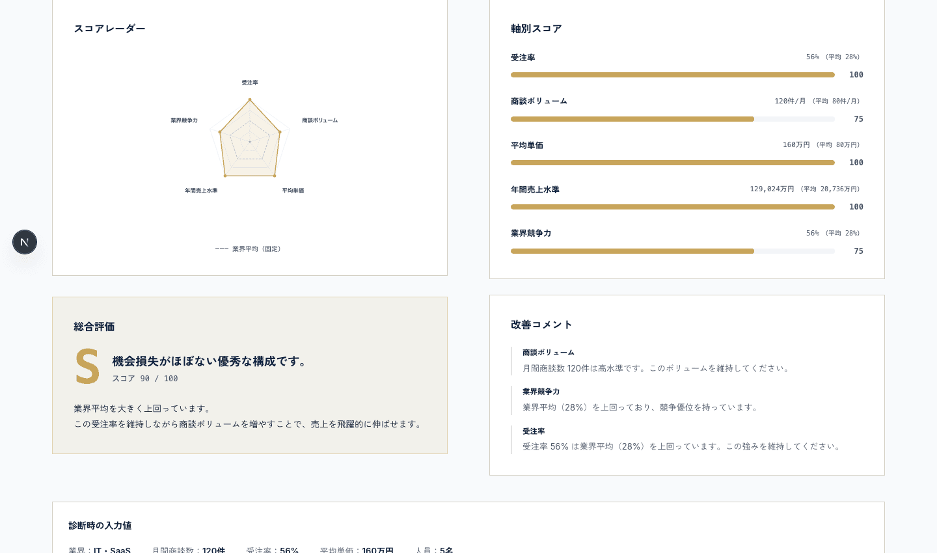The image size is (937, 553).
Task: Click the 商談ボリューム label in 軸別スコア
Action: click(x=539, y=101)
